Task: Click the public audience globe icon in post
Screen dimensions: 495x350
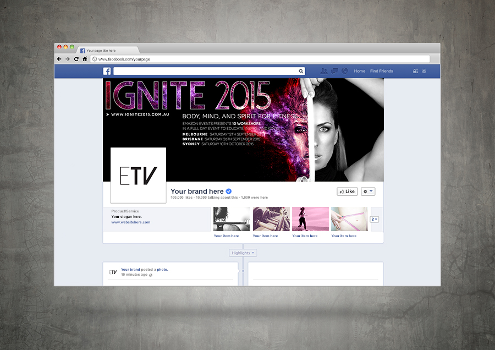Action: point(151,275)
